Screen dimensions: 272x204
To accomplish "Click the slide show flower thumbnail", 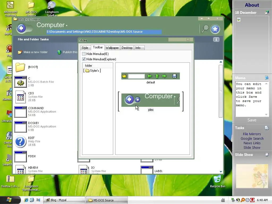I will pyautogui.click(x=252, y=176).
